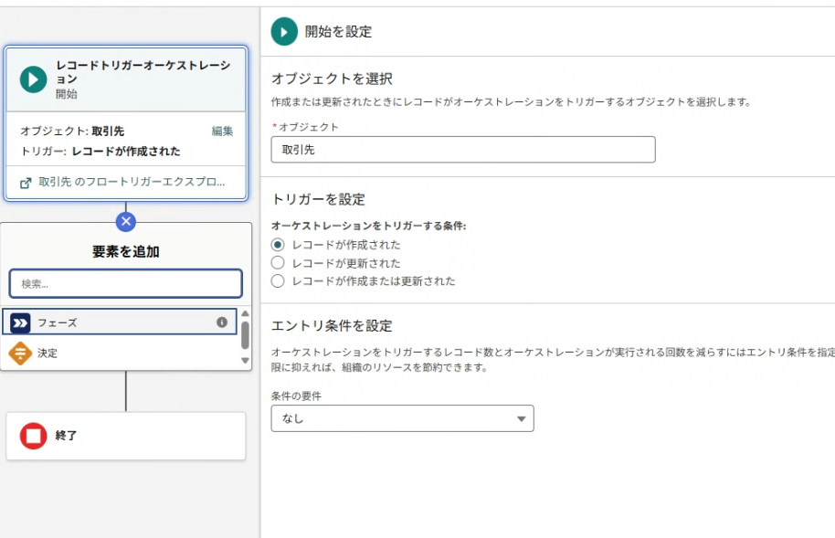The width and height of the screenshot is (835, 538).
Task: Open 取引先 のフロートリガーエクスプローラー link
Action: point(132,182)
